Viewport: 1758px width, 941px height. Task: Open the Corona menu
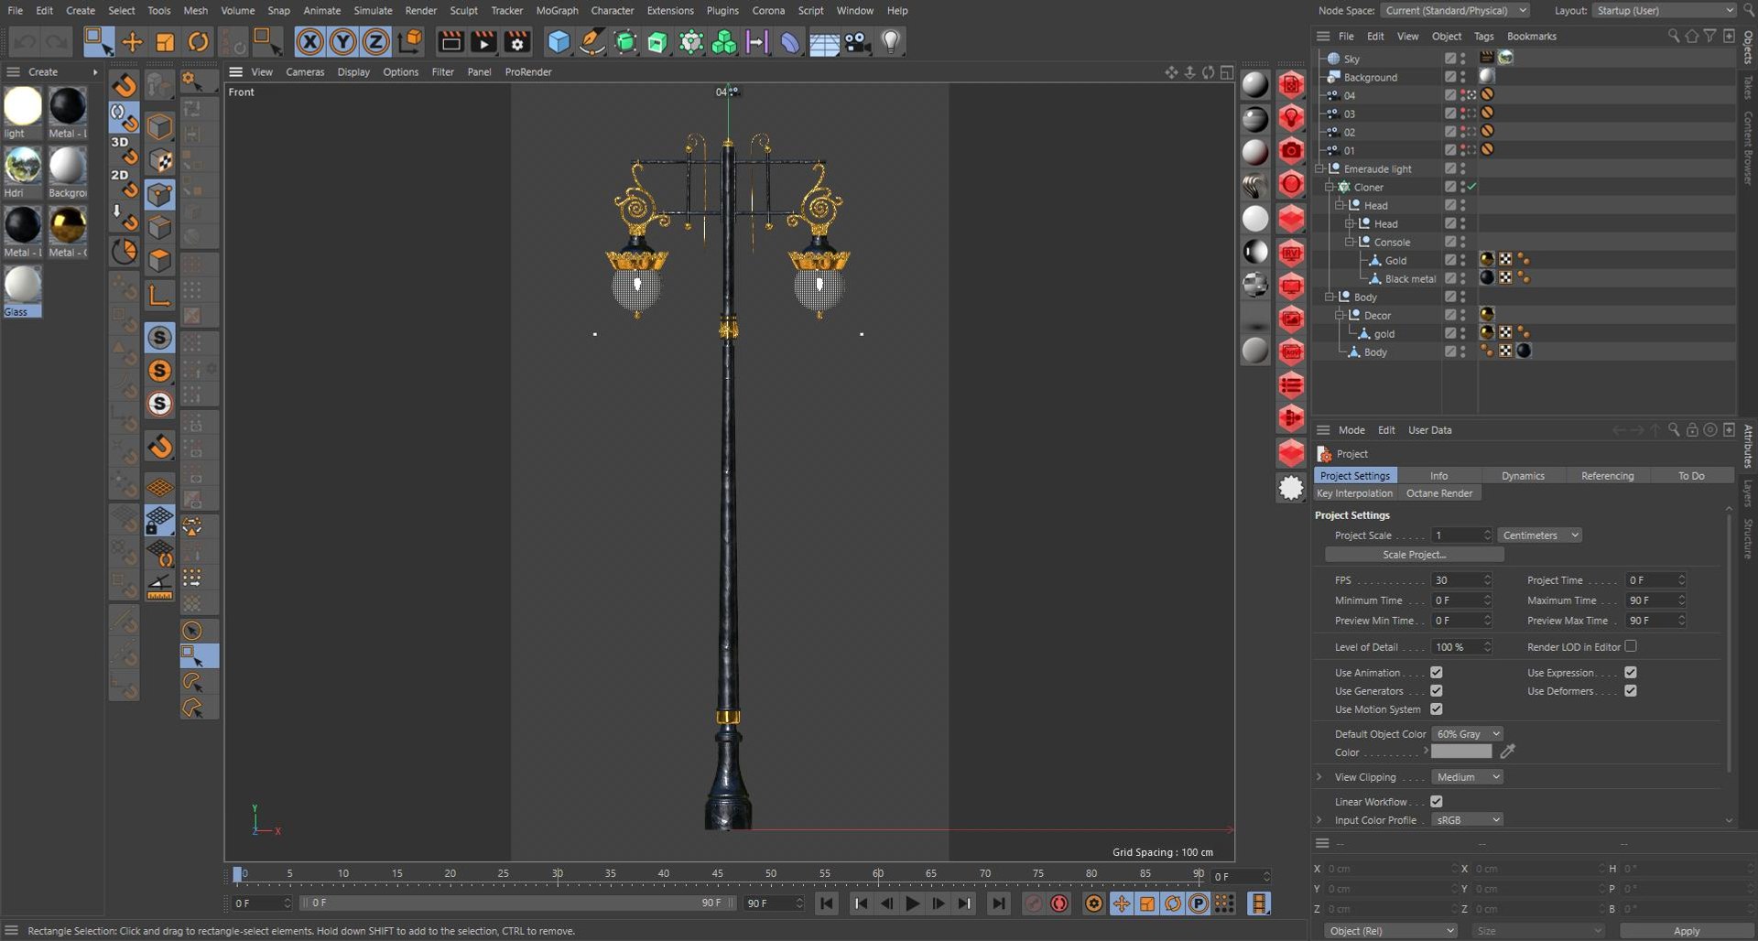pyautogui.click(x=768, y=10)
